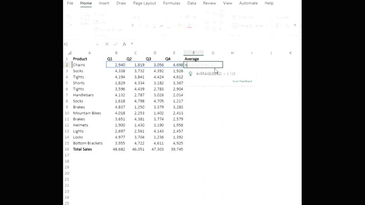Click the Q1 total 48,682
This screenshot has width=365, height=205.
click(x=116, y=149)
